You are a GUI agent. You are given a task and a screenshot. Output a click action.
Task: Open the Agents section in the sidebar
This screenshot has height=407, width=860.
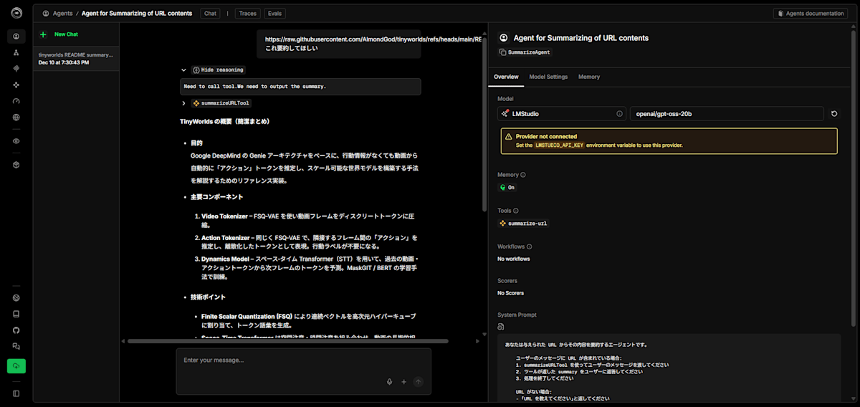tap(16, 36)
